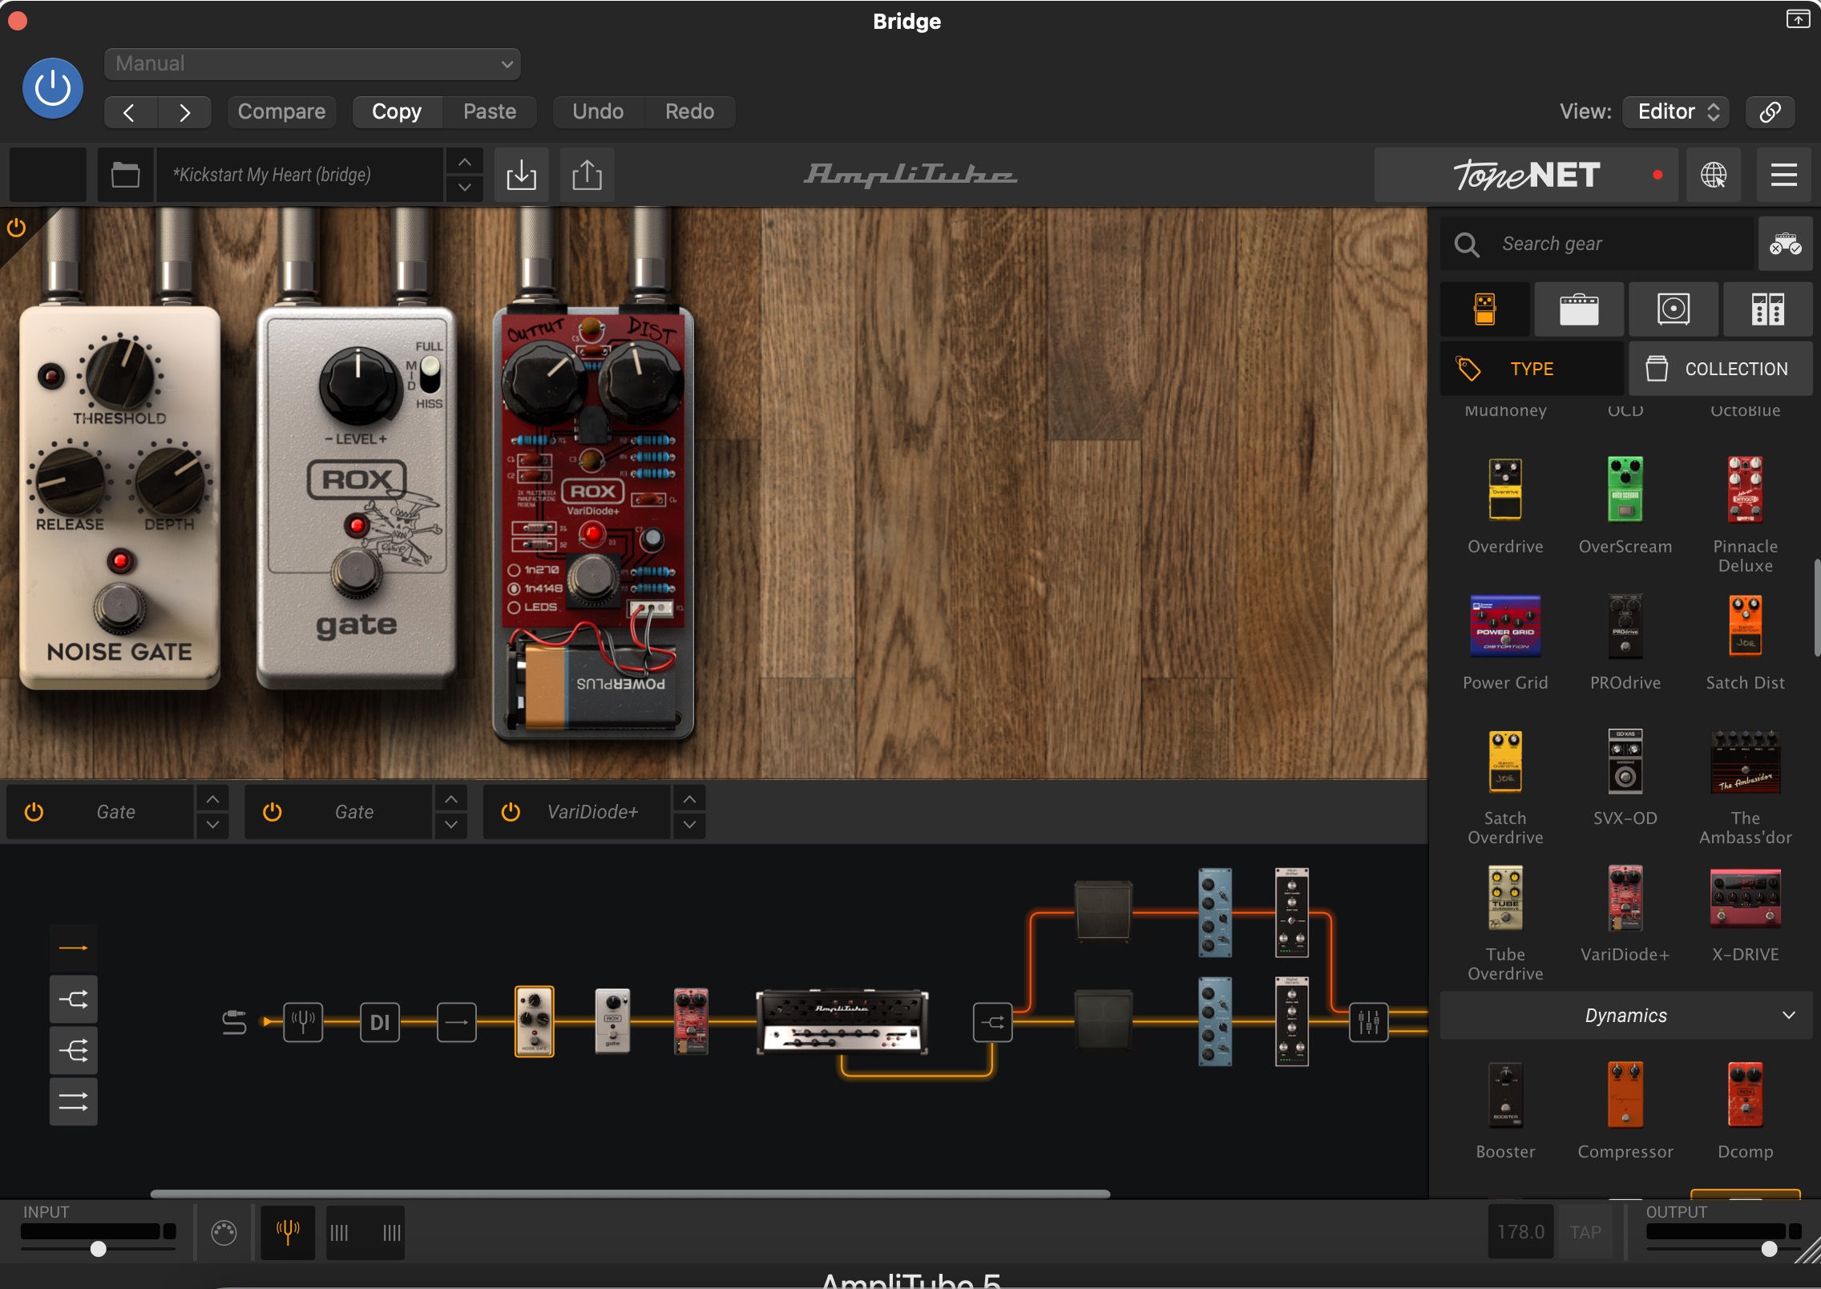Click the link chain icon

1771,112
